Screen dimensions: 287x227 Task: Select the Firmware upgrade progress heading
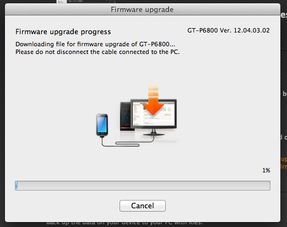(63, 32)
